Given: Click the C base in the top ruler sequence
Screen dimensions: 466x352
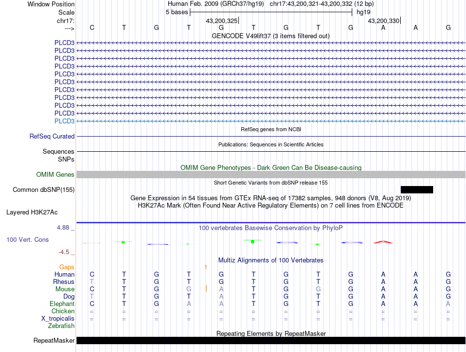Looking at the screenshot, I should (92, 27).
